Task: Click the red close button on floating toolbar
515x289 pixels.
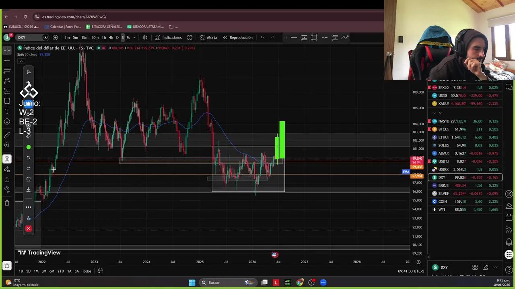Action: [28, 229]
